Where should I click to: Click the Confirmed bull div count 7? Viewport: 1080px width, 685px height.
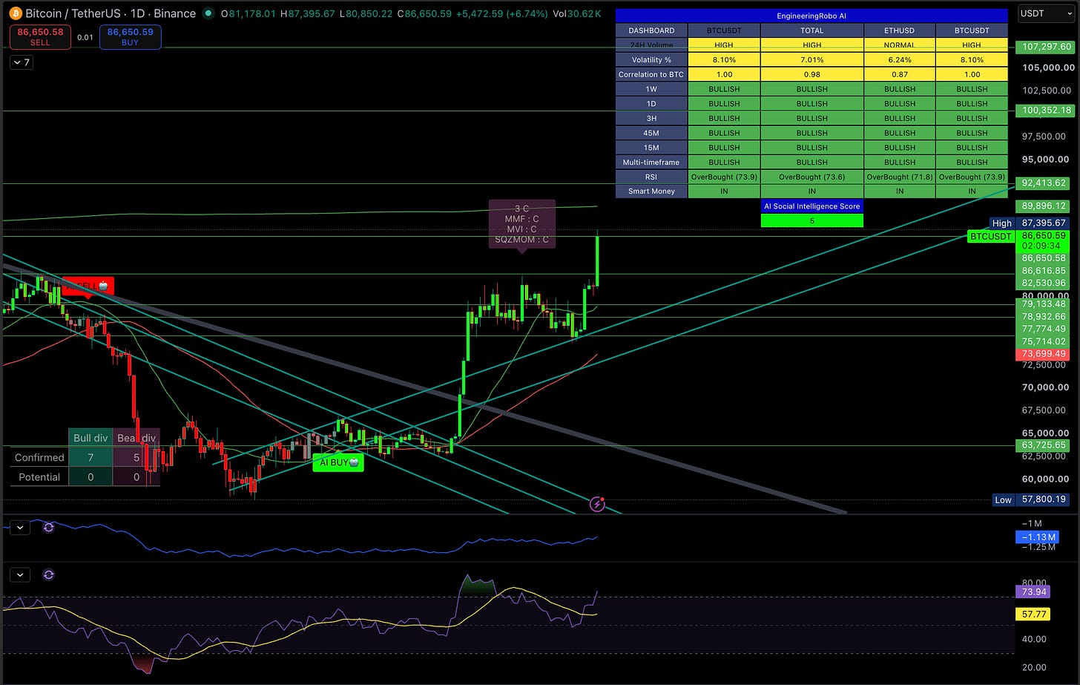pyautogui.click(x=90, y=457)
